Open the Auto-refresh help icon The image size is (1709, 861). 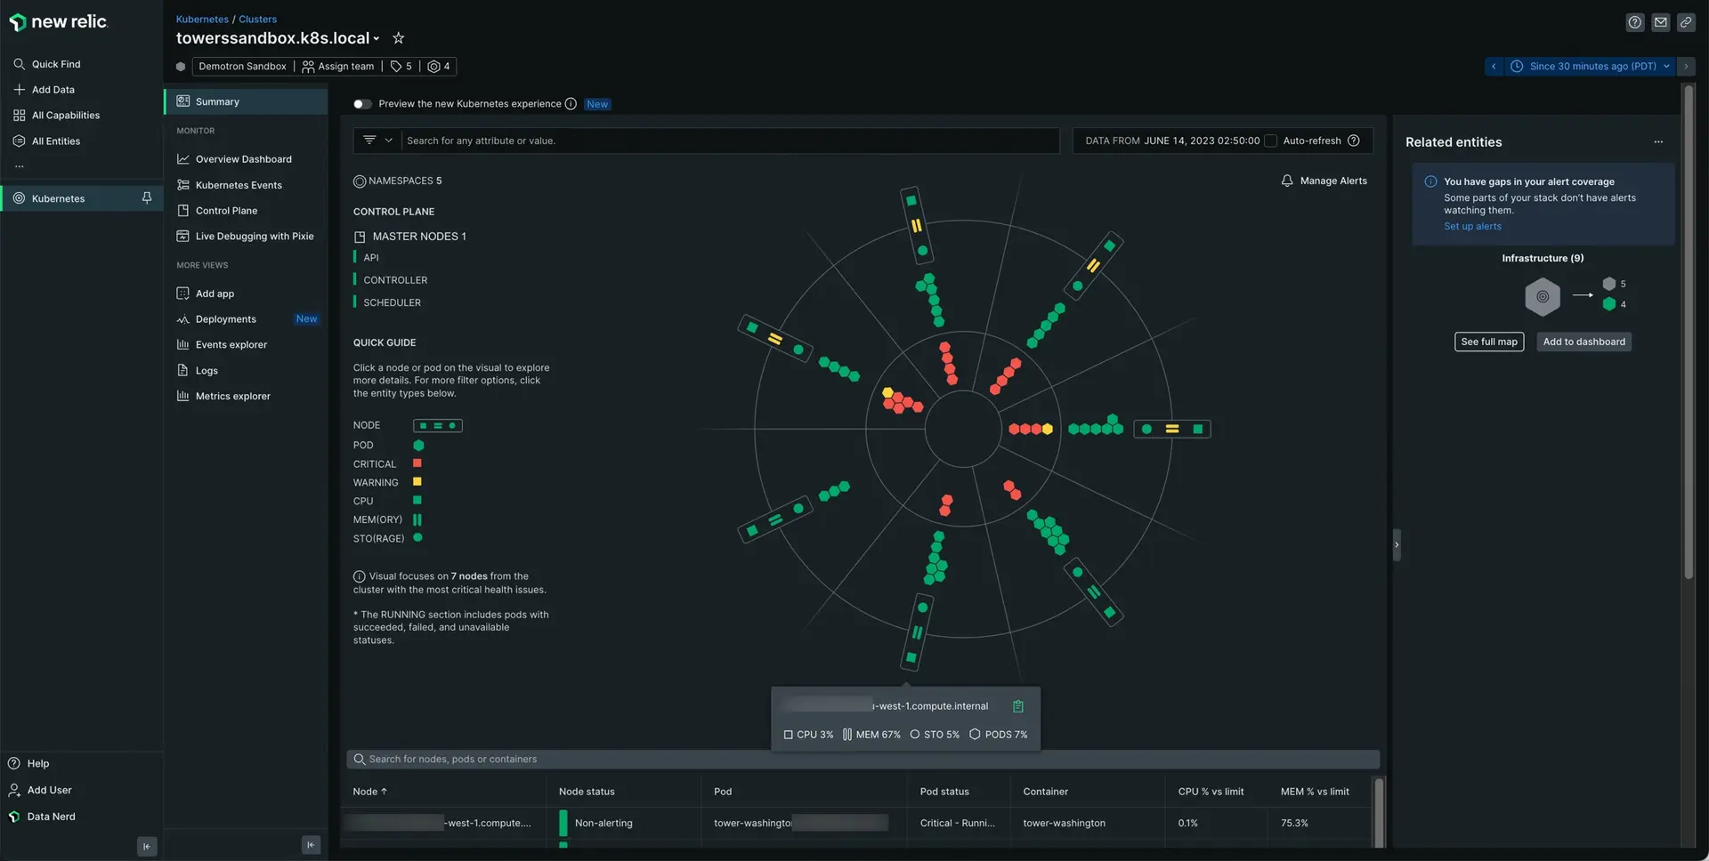click(1354, 141)
